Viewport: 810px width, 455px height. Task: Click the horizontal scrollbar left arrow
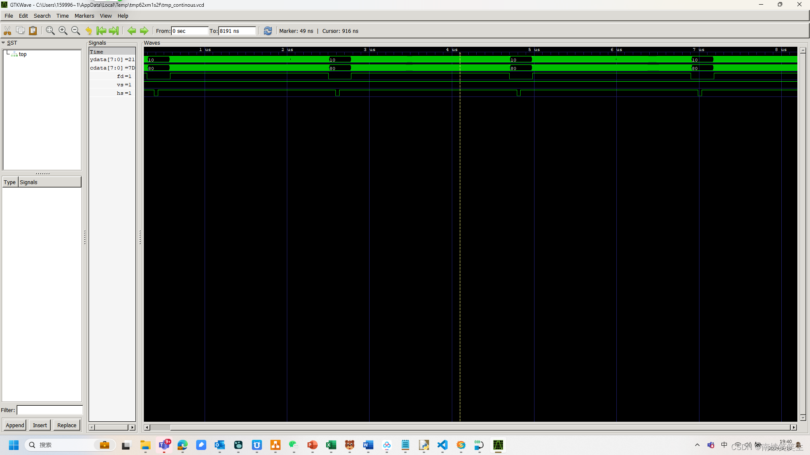147,427
